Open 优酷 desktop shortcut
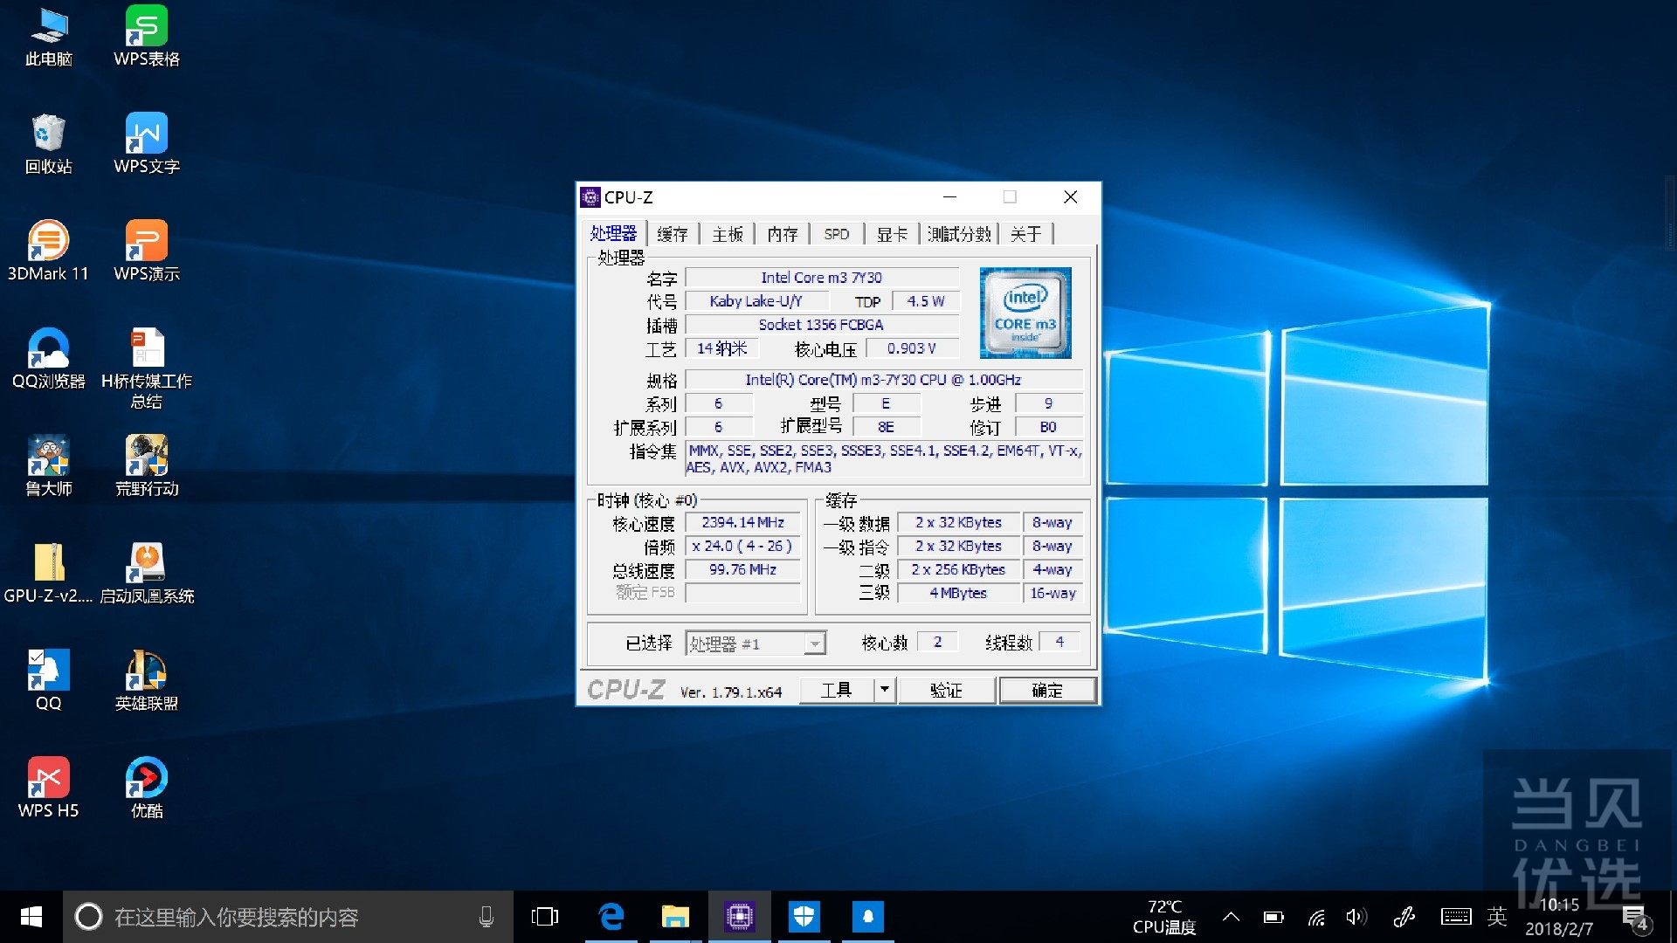 (x=147, y=788)
